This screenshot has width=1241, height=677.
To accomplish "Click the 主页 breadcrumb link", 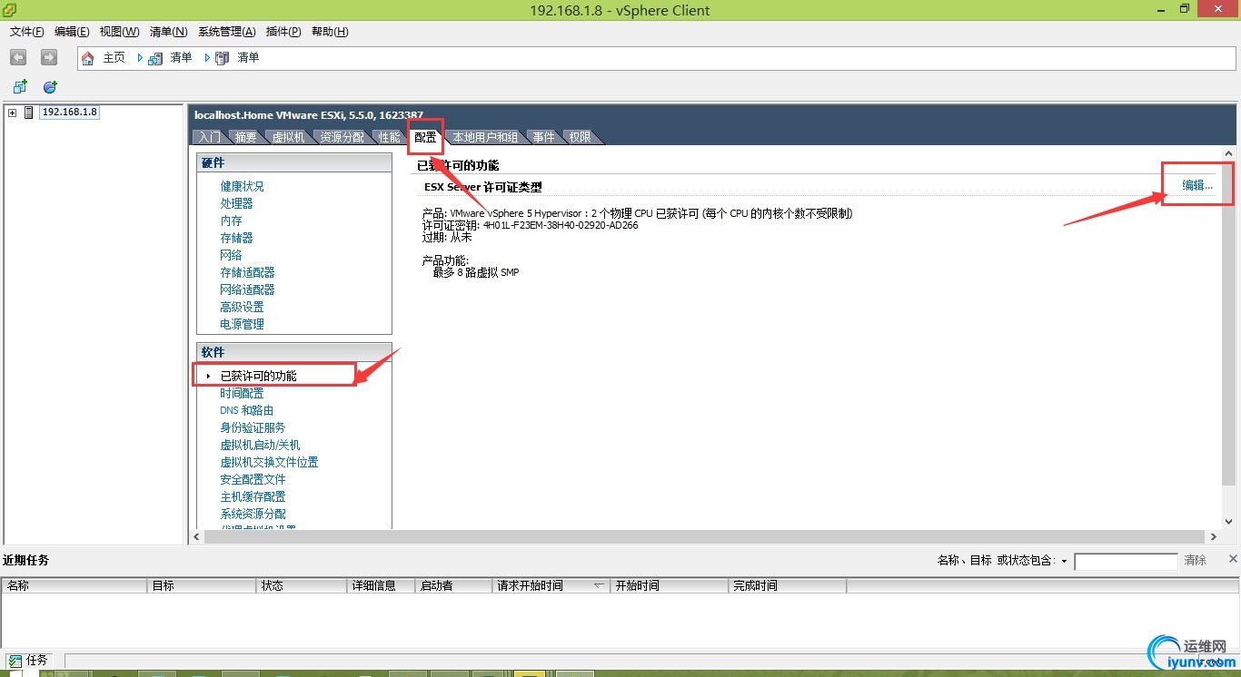I will pyautogui.click(x=114, y=58).
